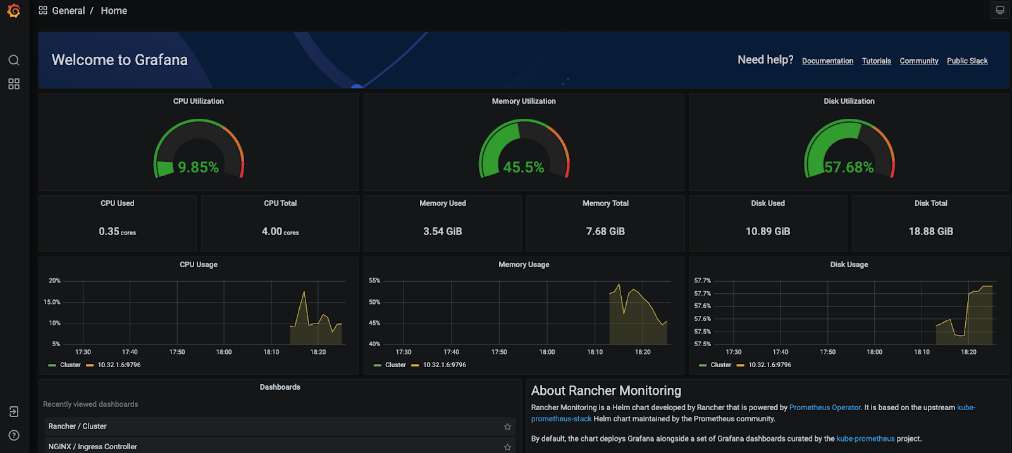
Task: Open the Community link
Action: click(x=919, y=61)
